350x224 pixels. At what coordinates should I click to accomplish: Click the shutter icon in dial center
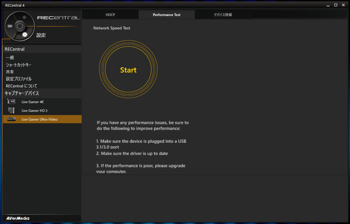[19, 26]
